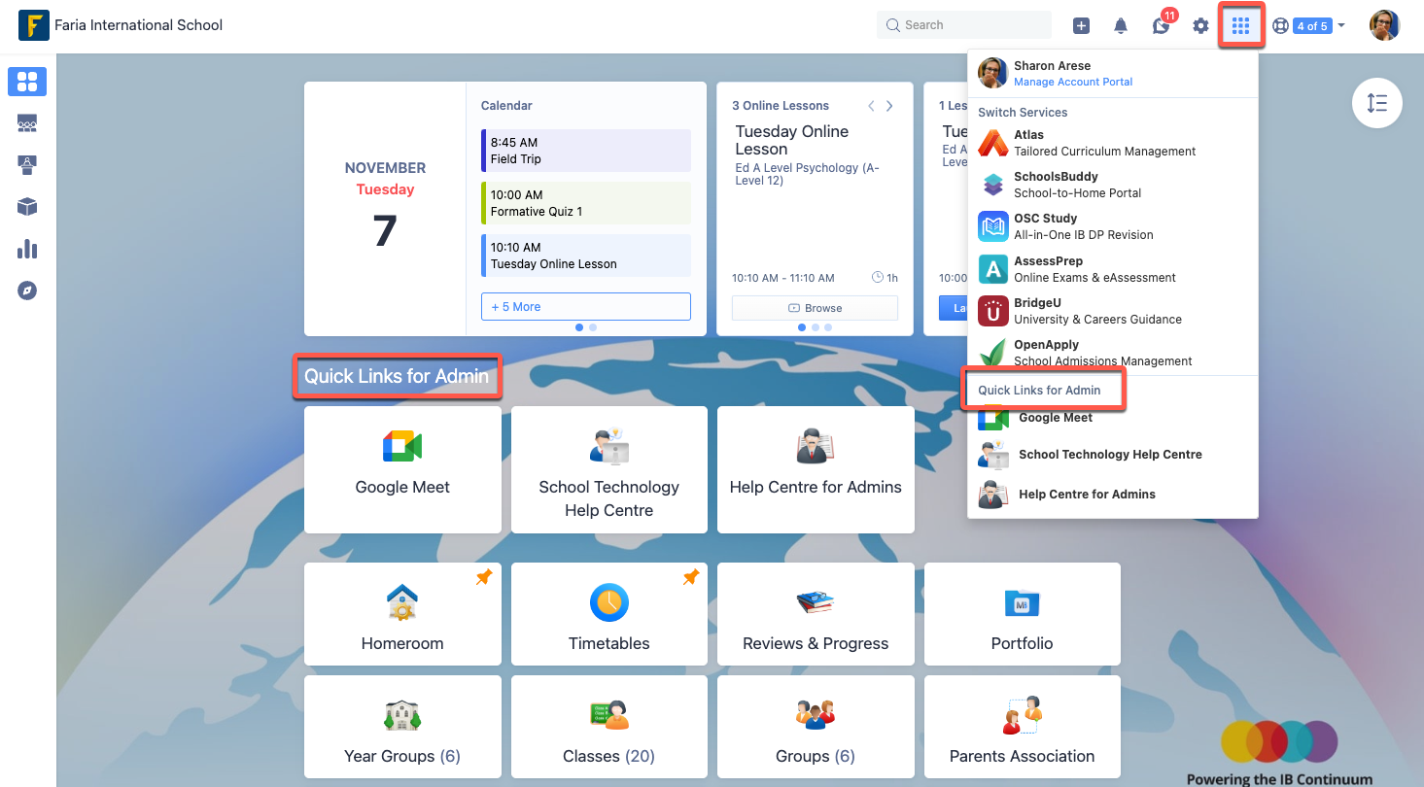
Task: Unpin the Timetables tile pin
Action: (691, 577)
